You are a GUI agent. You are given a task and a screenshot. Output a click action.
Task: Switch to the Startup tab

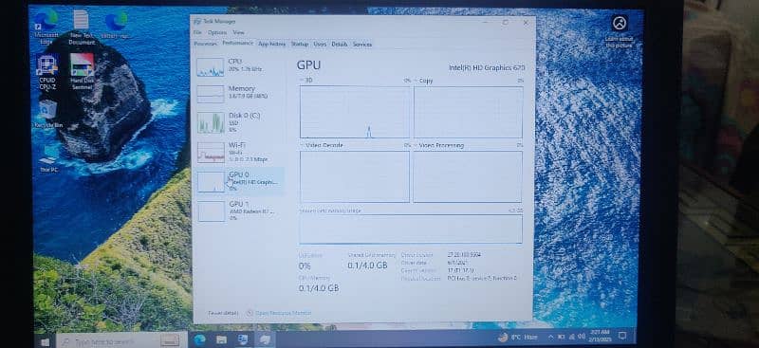pos(300,44)
